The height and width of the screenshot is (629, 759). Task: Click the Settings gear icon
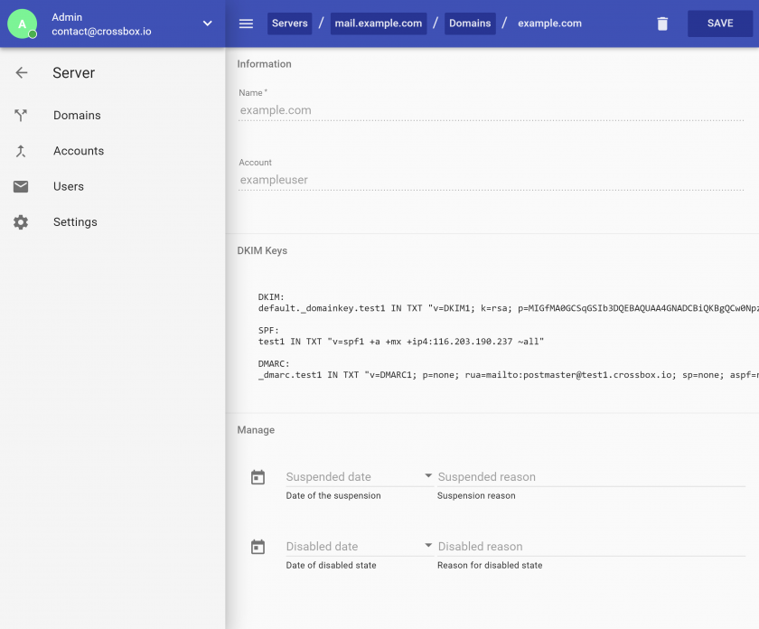pyautogui.click(x=20, y=222)
